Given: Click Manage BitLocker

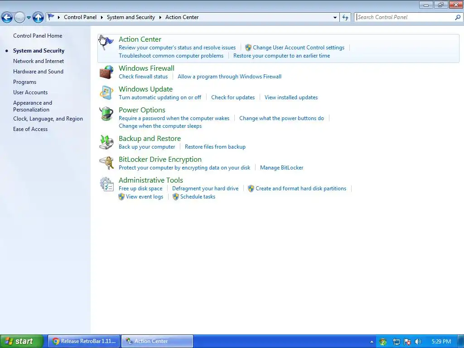Looking at the screenshot, I should (x=282, y=168).
